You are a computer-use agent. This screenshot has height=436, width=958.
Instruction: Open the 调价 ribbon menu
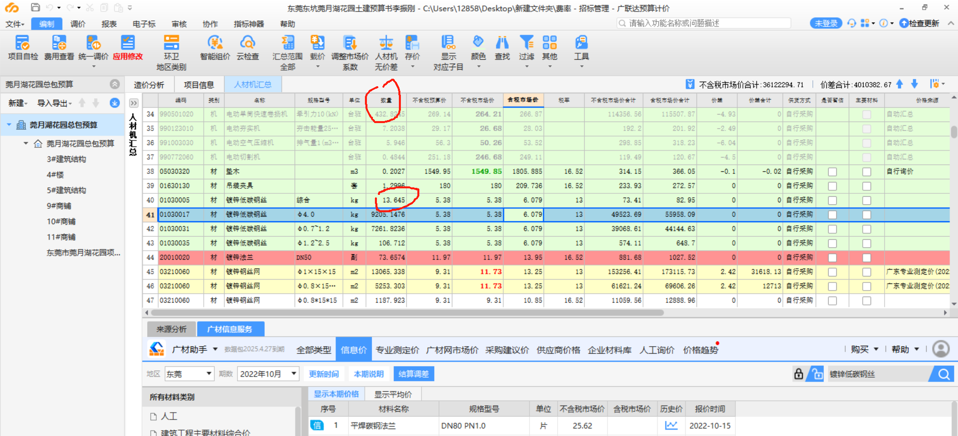pos(78,24)
